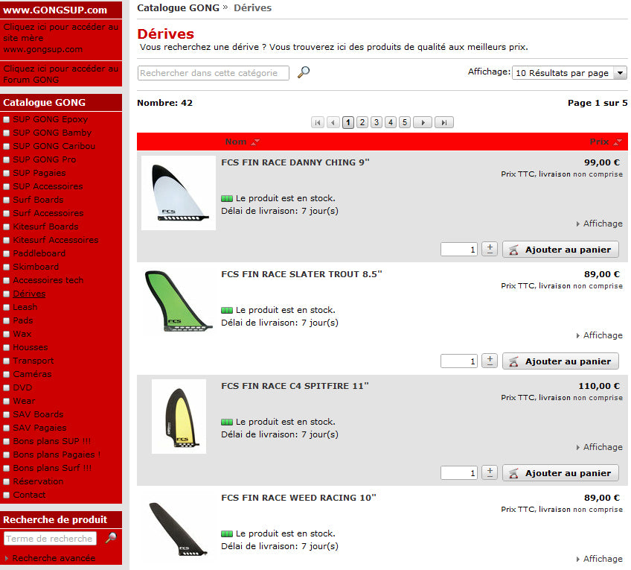Sort by Nom column sort icon

click(x=255, y=142)
